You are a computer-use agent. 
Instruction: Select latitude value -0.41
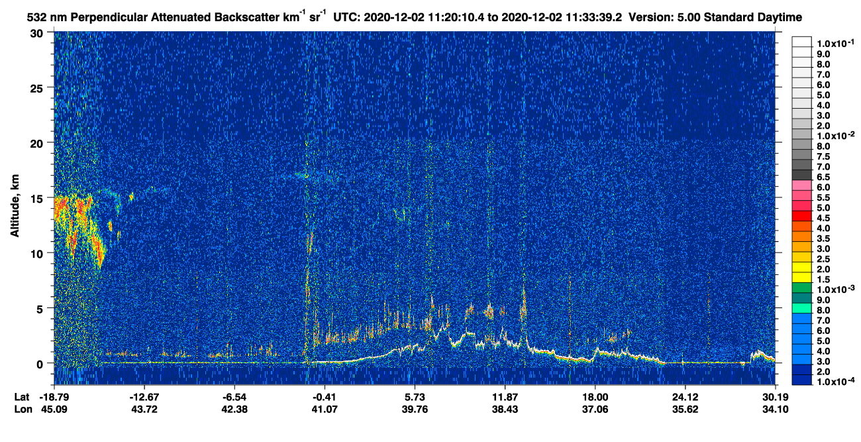tap(324, 397)
